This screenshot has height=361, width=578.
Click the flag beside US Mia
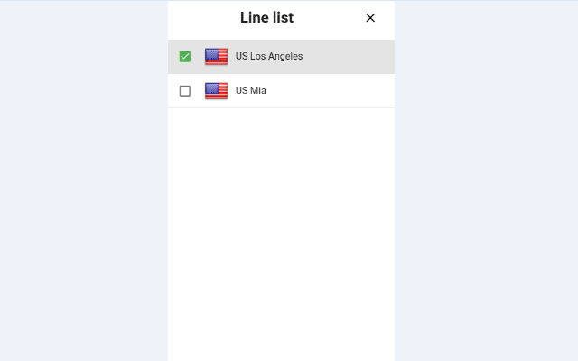[216, 91]
